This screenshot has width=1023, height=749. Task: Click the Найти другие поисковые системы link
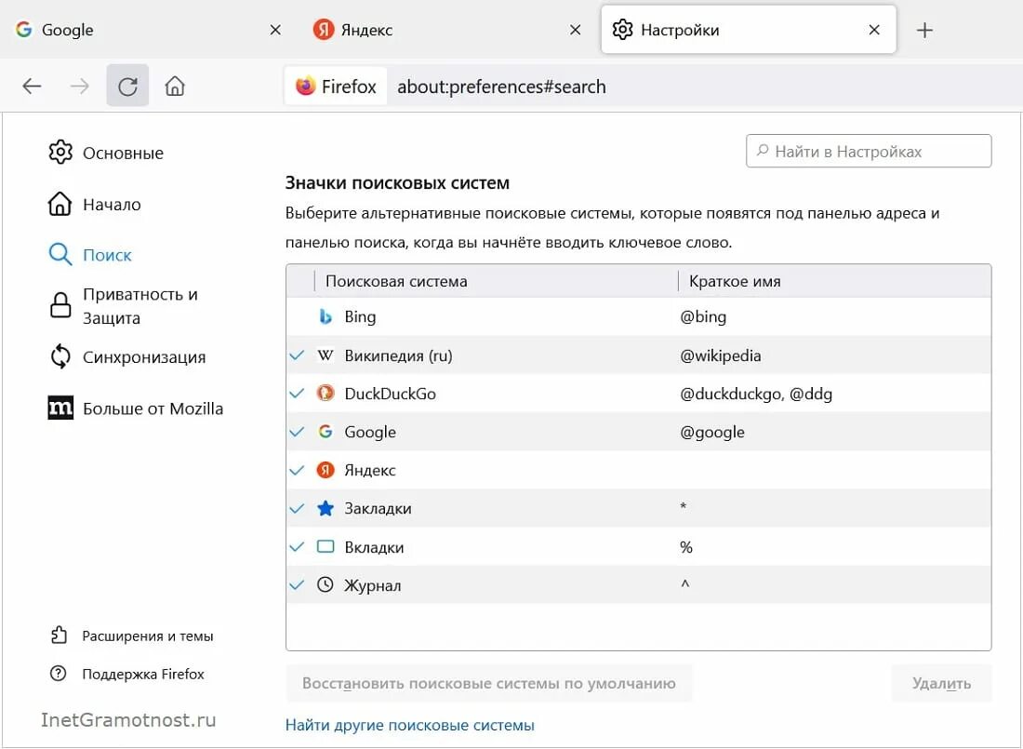point(410,725)
